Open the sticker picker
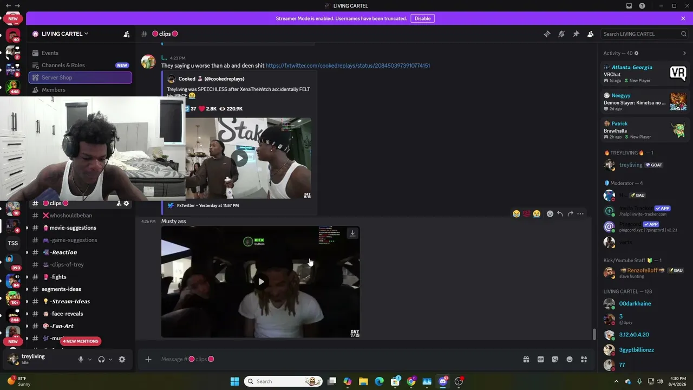Image resolution: width=693 pixels, height=390 pixels. pos(555,359)
